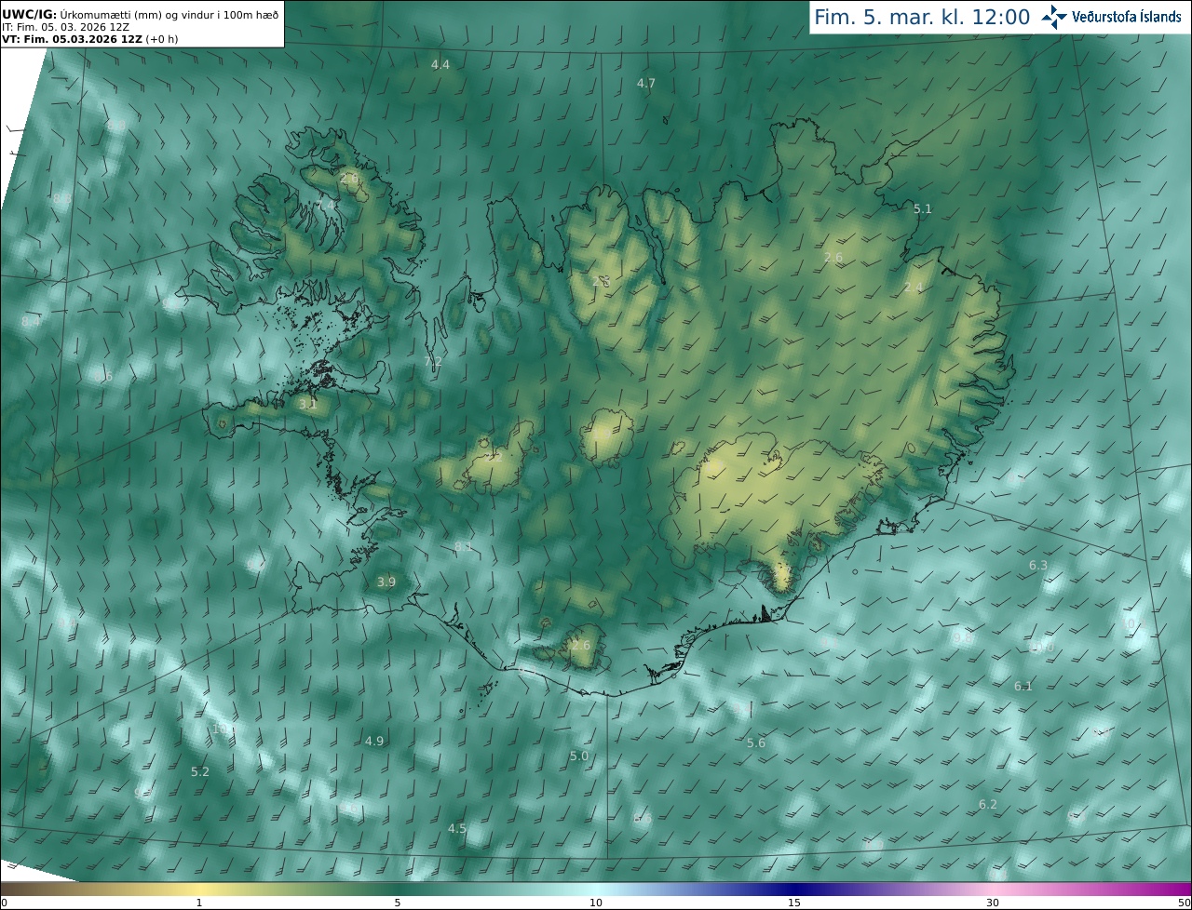
Task: Click the 'VT: Fim. 05.03.2026 12Z (+0 h)' line
Action: tap(88, 39)
